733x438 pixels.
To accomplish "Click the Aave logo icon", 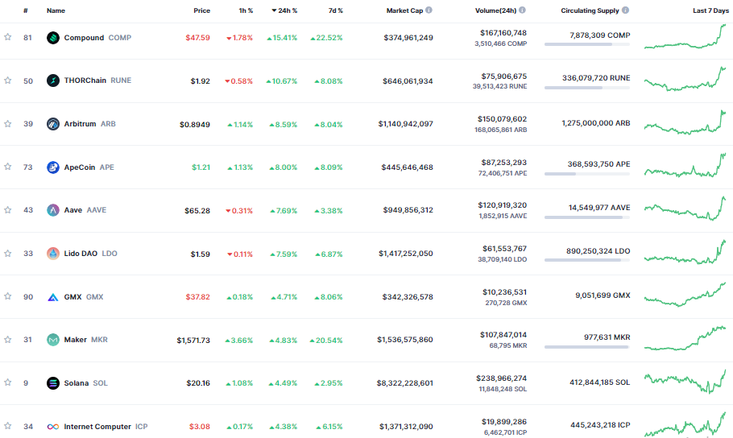I will [x=53, y=210].
